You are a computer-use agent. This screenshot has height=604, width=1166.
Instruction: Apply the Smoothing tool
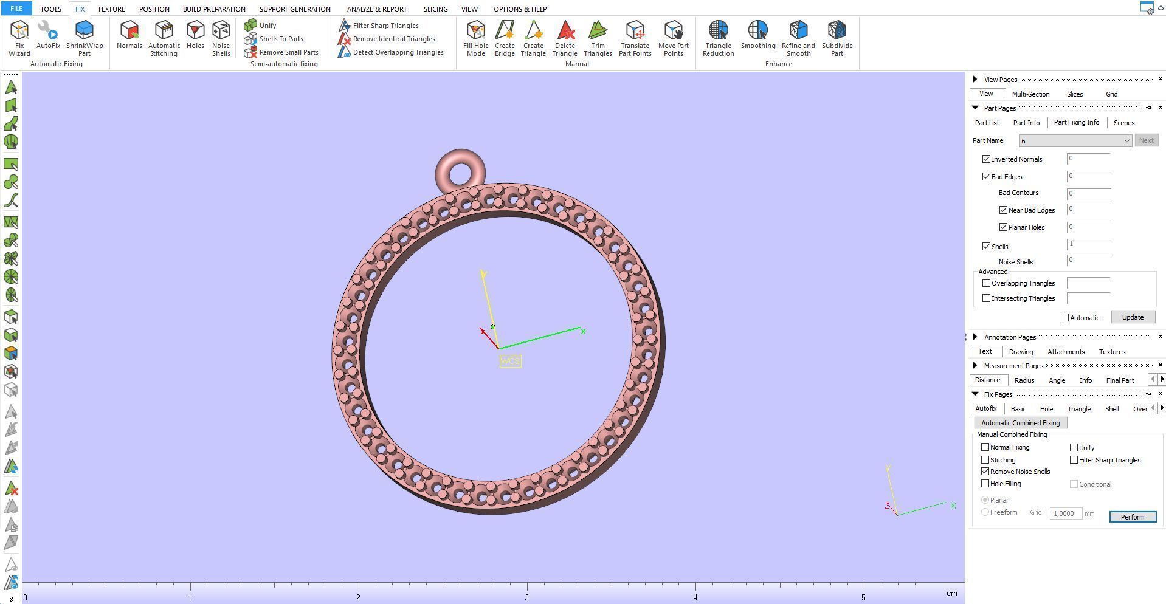757,38
